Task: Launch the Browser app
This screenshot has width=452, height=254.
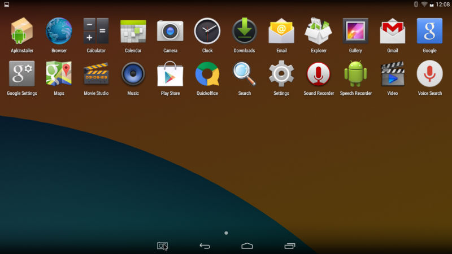Action: 59,31
